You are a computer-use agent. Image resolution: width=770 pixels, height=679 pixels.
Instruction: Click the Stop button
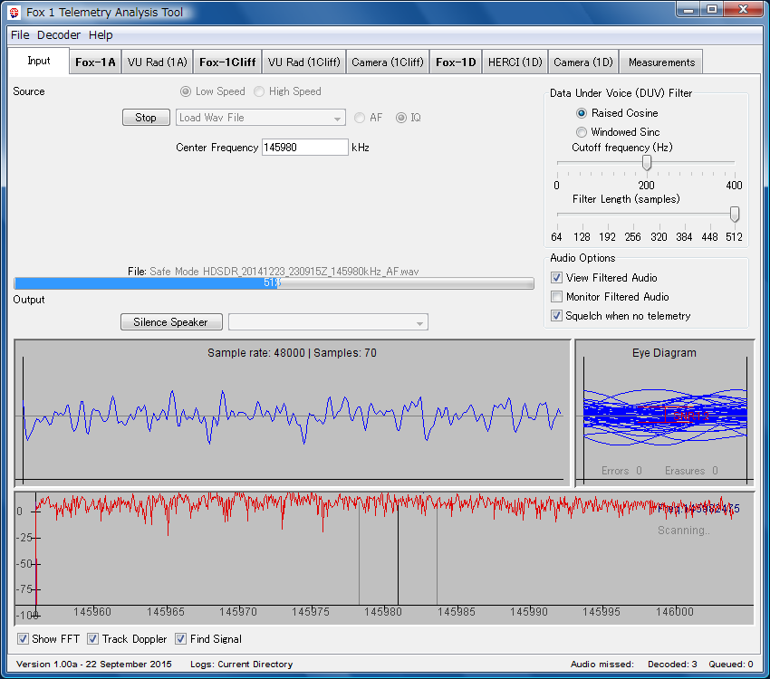146,118
